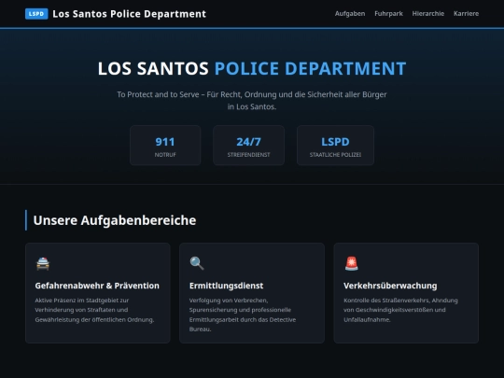Click the magnifying glass icon in Ermittlungsdienst card
Screen dimensions: 504x378
click(197, 263)
